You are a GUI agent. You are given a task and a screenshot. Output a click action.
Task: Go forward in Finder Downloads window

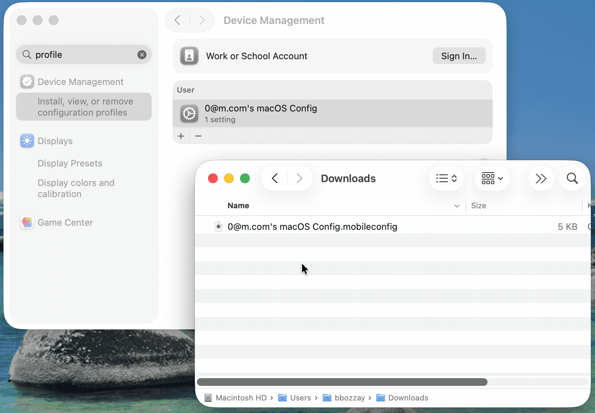coord(299,179)
